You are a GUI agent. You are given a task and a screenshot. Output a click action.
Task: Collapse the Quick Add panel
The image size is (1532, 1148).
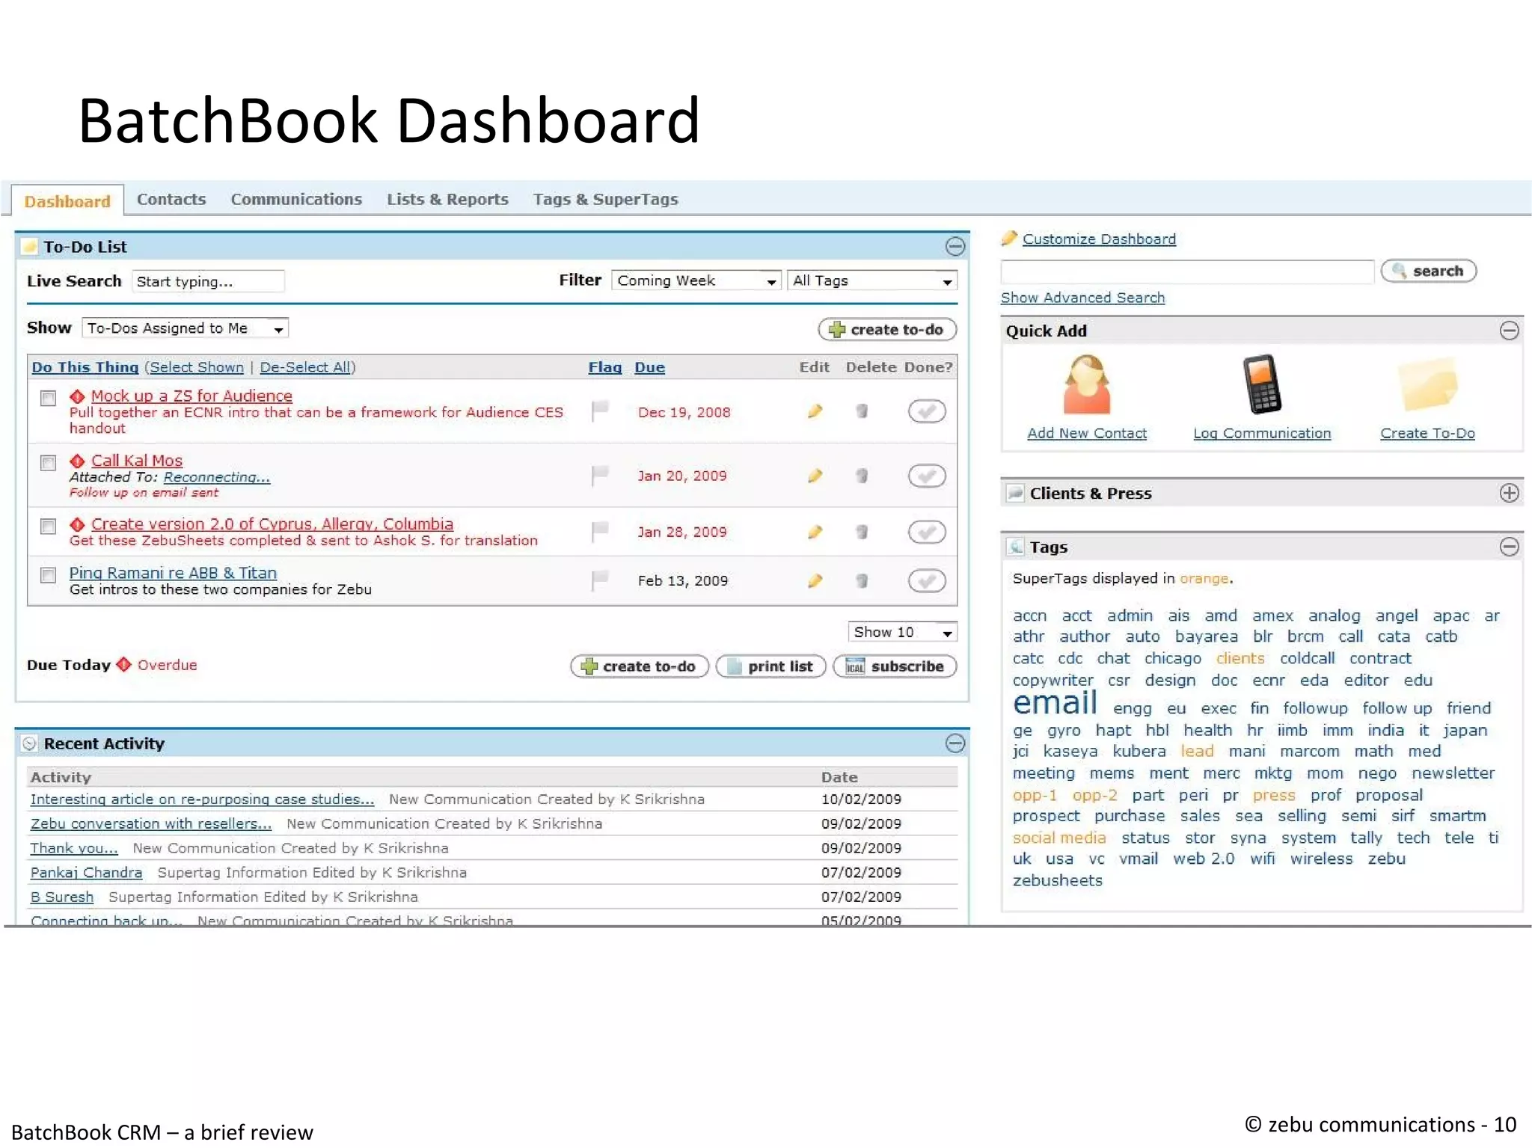click(x=1510, y=331)
